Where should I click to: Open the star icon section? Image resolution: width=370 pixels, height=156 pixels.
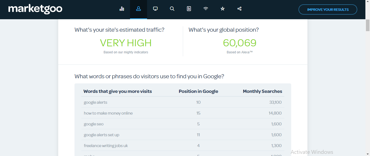[222, 9]
